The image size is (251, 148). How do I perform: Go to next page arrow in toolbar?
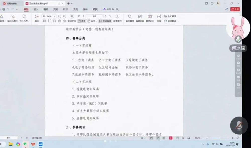click(x=105, y=16)
